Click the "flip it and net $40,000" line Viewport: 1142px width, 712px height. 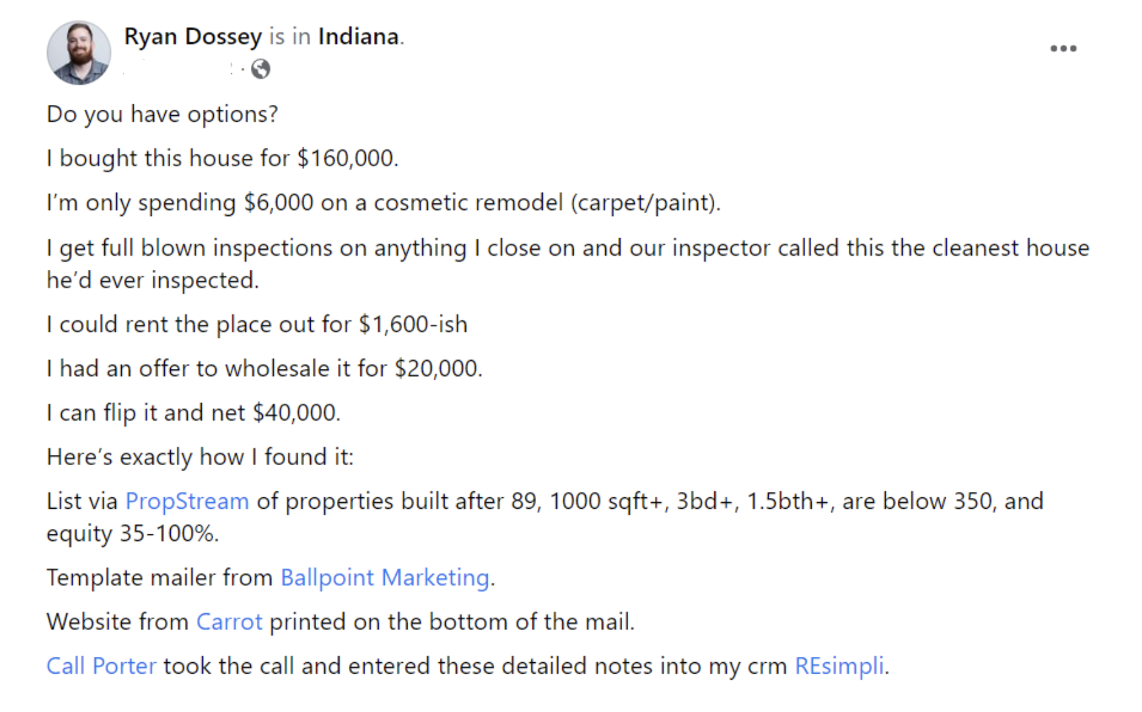(x=194, y=413)
